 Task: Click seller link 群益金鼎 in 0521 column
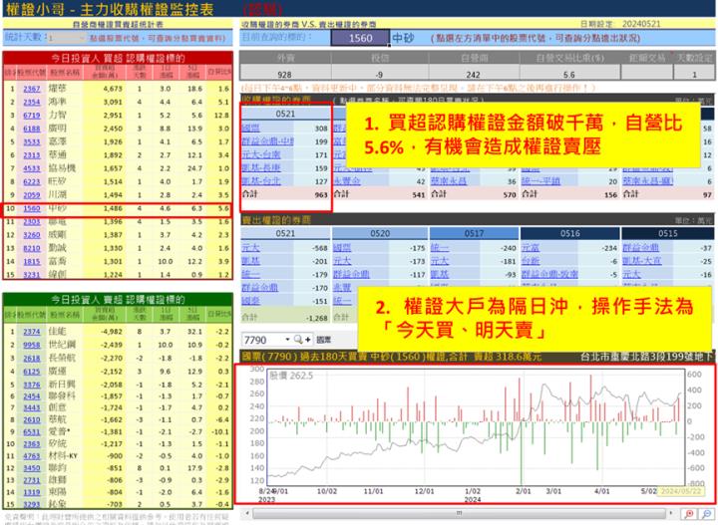click(259, 287)
